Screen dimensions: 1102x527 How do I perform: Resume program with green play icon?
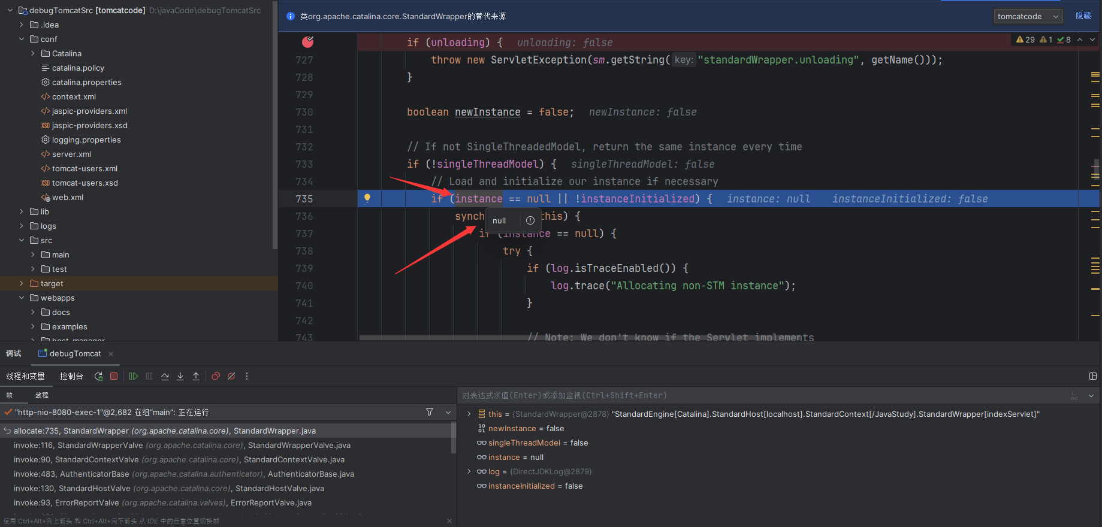point(134,376)
